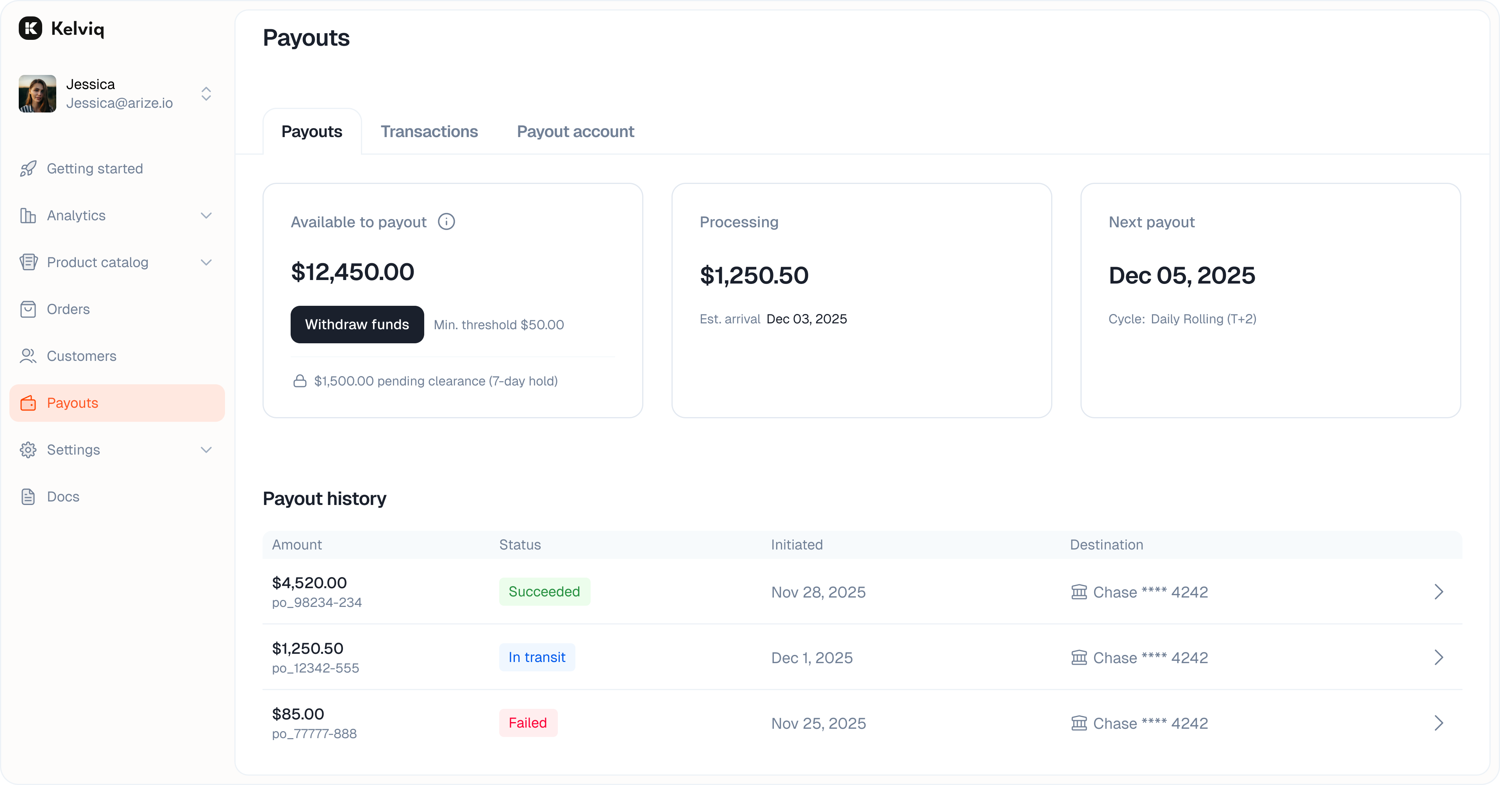Image resolution: width=1500 pixels, height=785 pixels.
Task: Expand the Settings section
Action: 206,450
